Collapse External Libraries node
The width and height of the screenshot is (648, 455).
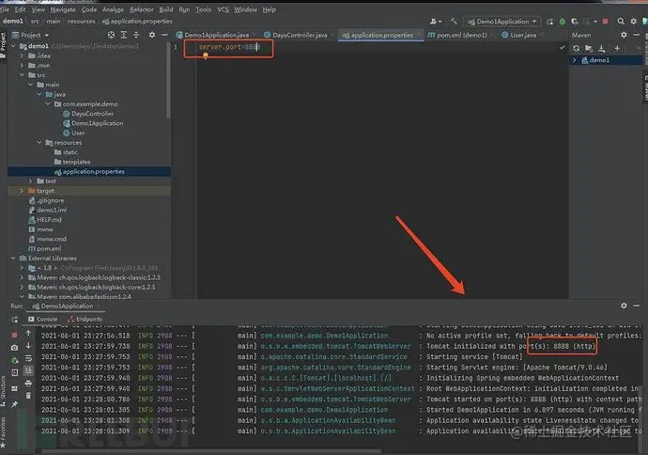(13, 259)
